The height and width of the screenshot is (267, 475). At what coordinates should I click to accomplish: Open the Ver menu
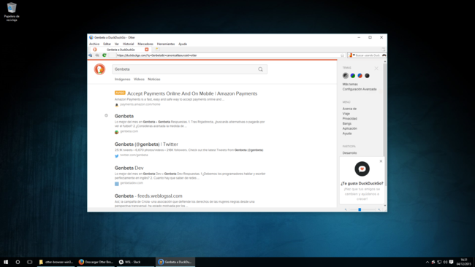tap(117, 44)
